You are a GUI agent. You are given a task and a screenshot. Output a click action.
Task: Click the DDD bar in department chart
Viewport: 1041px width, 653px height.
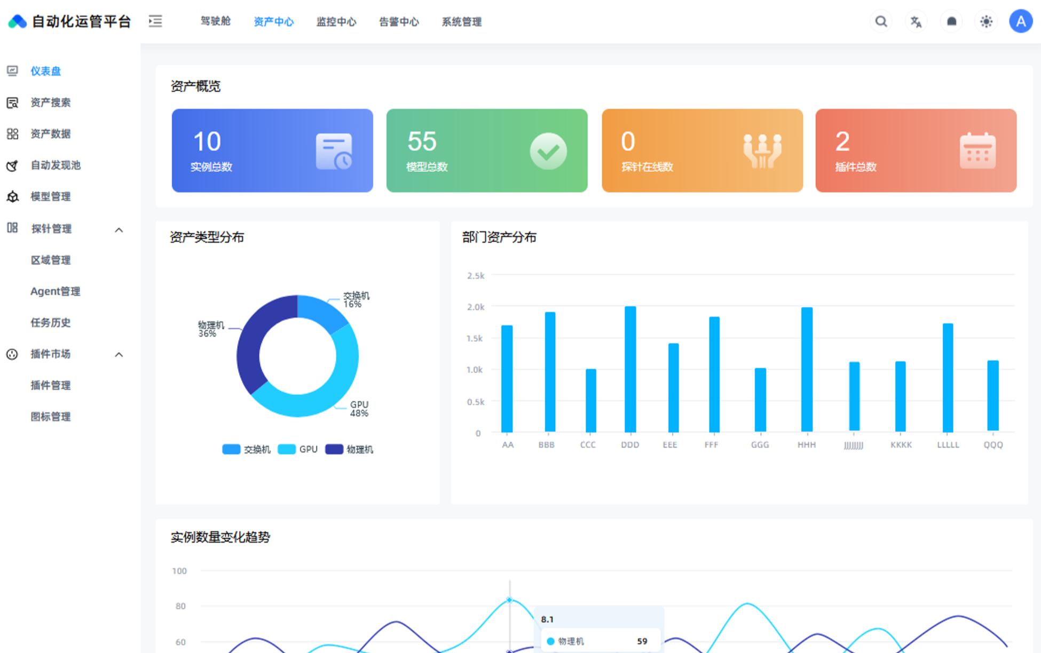[630, 369]
